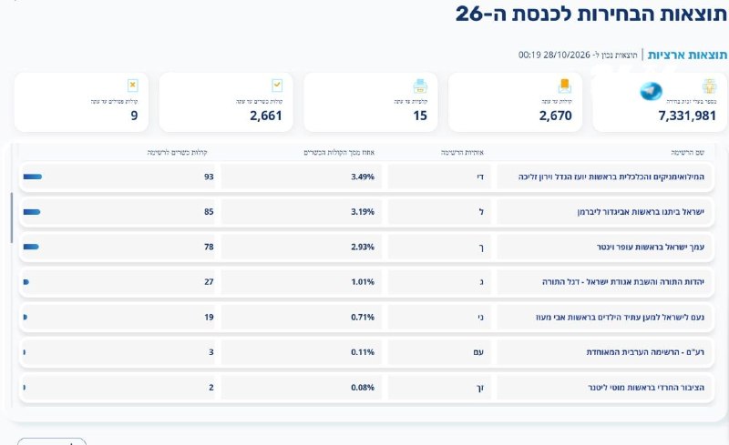Click the vote count 19
Screen dimensions: 729x445
(x=209, y=318)
